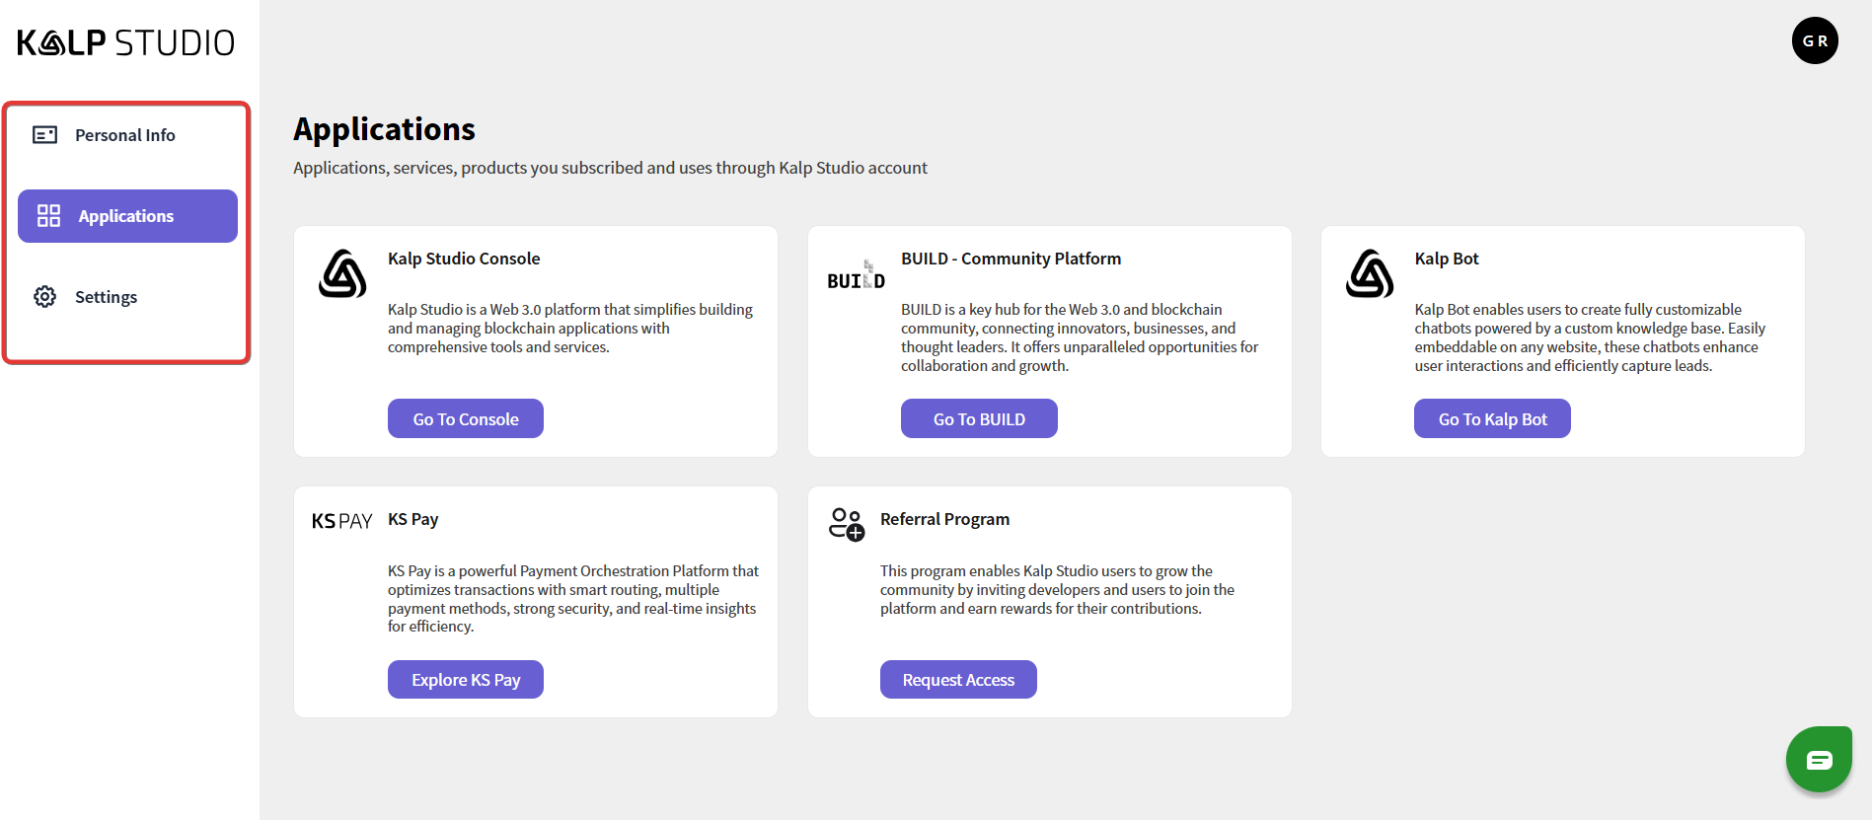Open the green chat support widget
Screen dimensions: 1872x820
1819,759
